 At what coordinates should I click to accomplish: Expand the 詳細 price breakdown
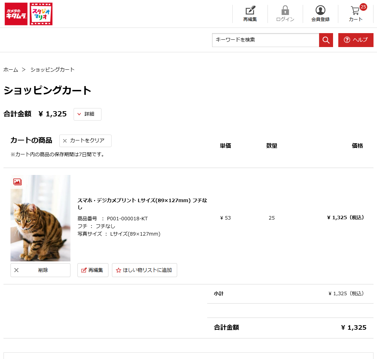point(87,114)
